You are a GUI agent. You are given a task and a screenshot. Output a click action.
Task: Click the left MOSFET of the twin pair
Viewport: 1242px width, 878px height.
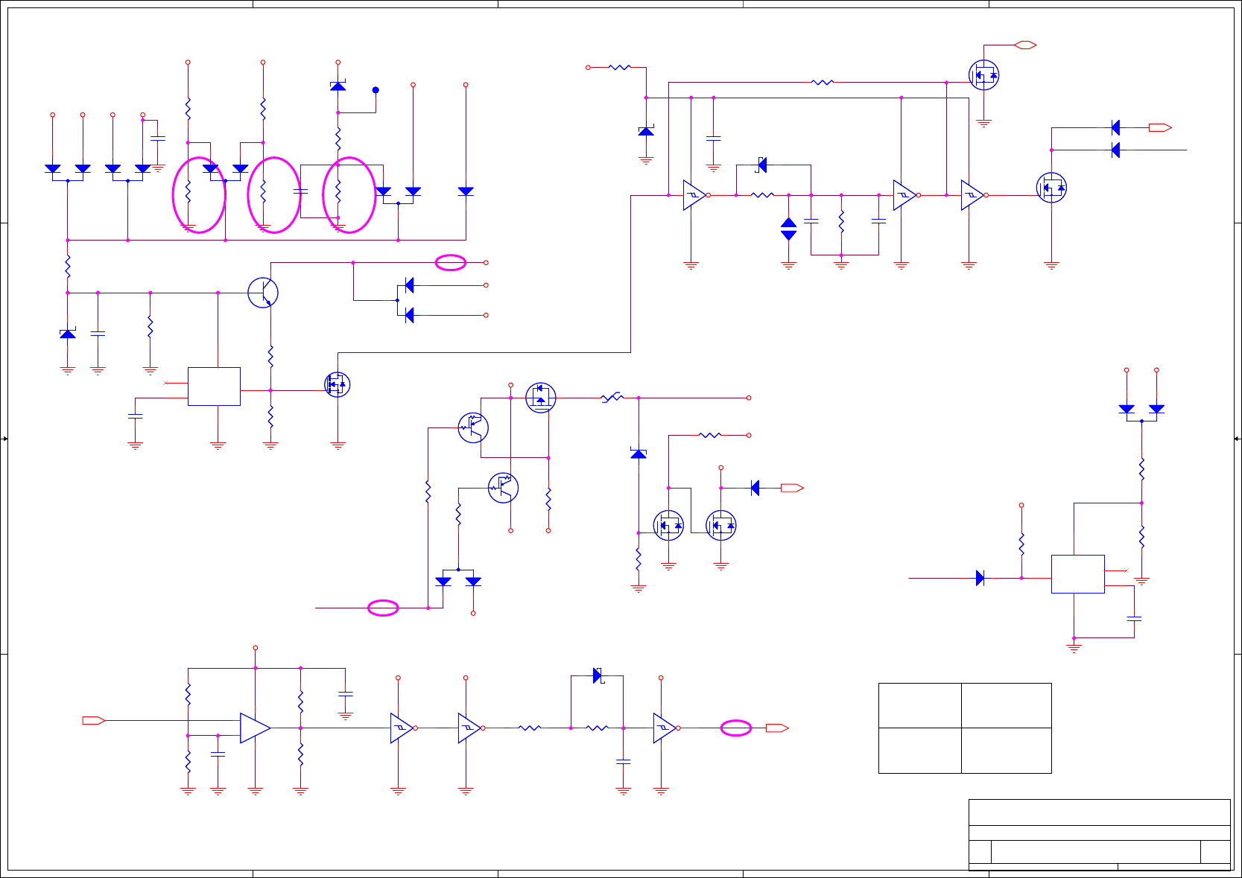[668, 525]
